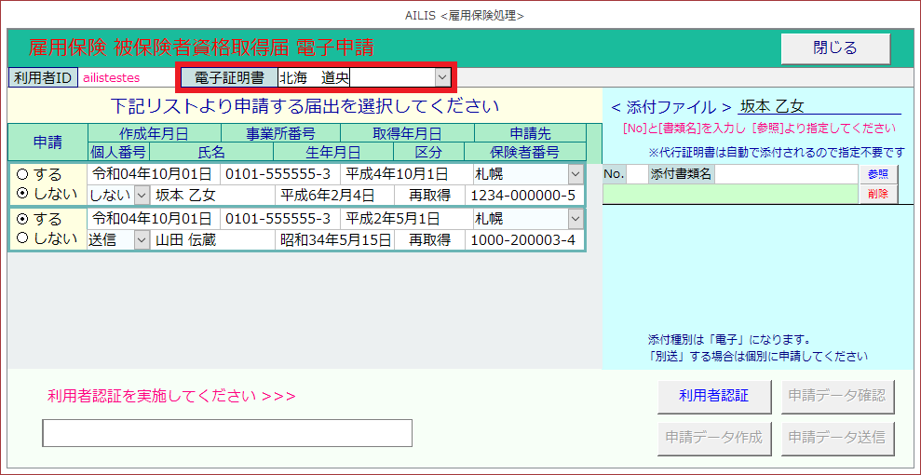Click the attachment No. input field
This screenshot has height=475, width=921.
(635, 174)
